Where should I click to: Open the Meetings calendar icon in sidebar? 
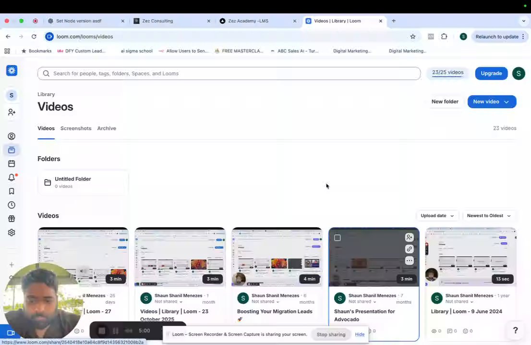coord(12,164)
